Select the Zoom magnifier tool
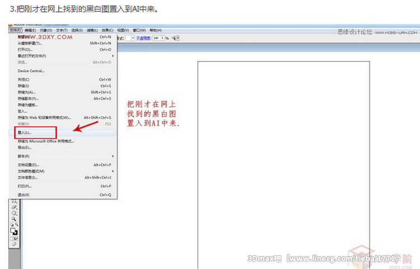 (13, 219)
